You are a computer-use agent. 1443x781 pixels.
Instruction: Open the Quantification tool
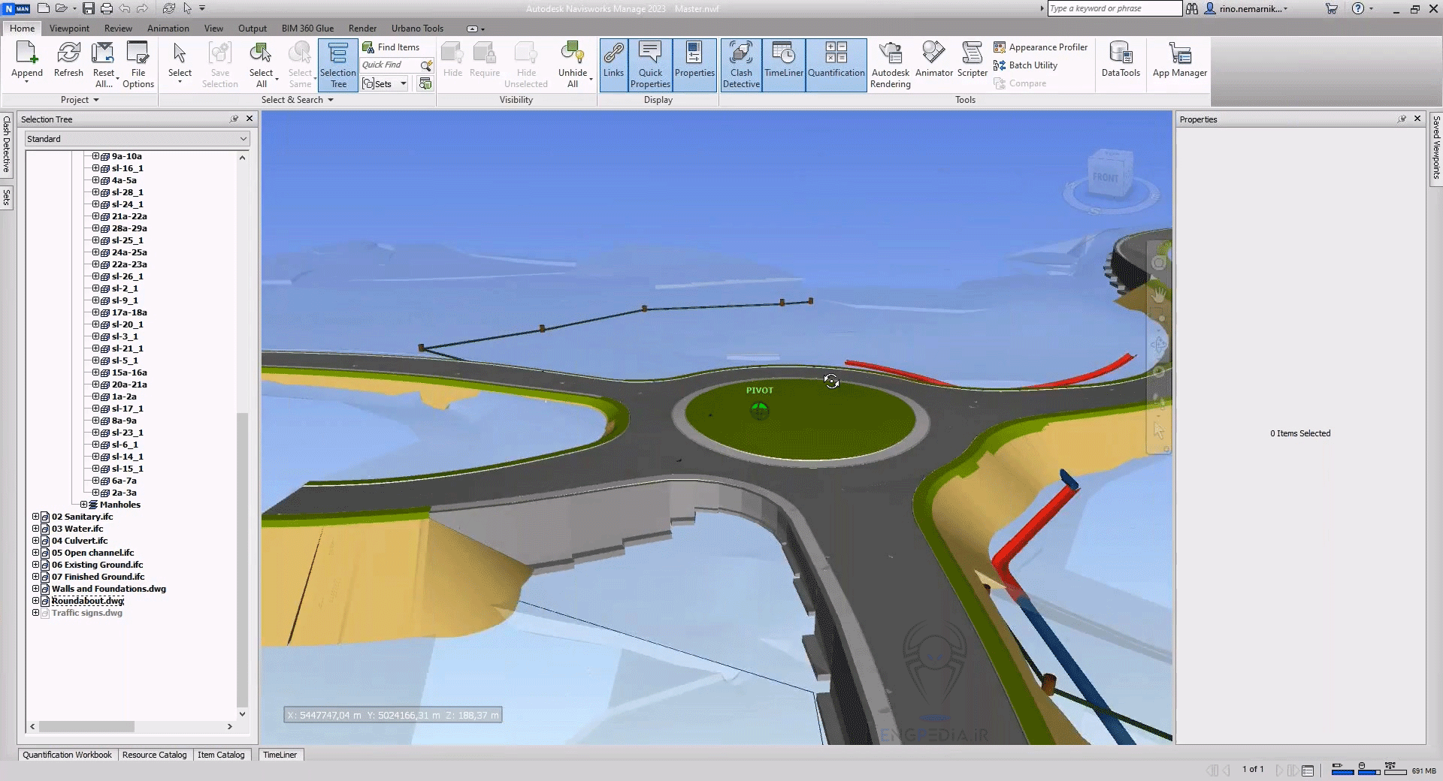click(x=836, y=65)
